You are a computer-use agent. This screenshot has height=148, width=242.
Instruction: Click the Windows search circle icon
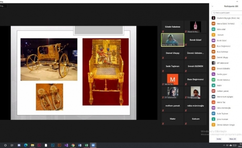[5, 145]
